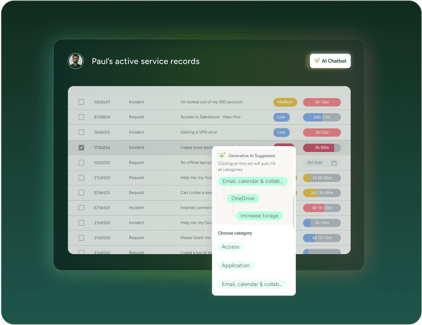Tick the checkbox for record 2648315
Screen dimensions: 422x325
(x=81, y=132)
